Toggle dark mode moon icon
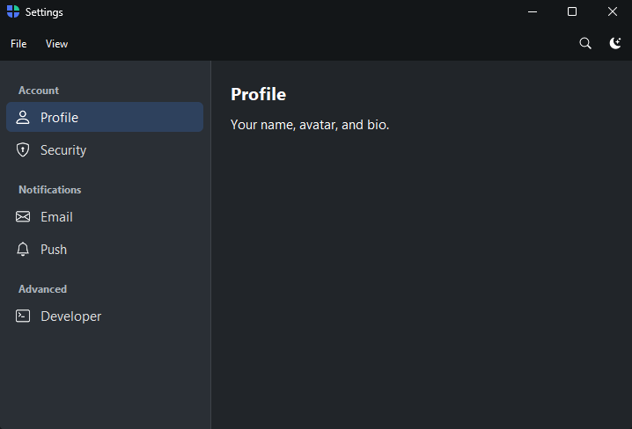This screenshot has height=429, width=632. point(615,43)
